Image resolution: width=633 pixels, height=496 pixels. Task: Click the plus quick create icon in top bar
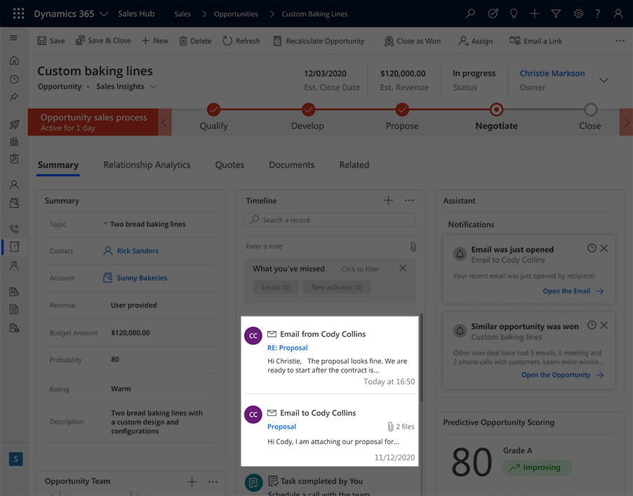[535, 14]
